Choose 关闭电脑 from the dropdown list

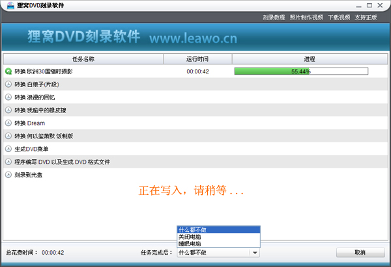tap(218, 236)
